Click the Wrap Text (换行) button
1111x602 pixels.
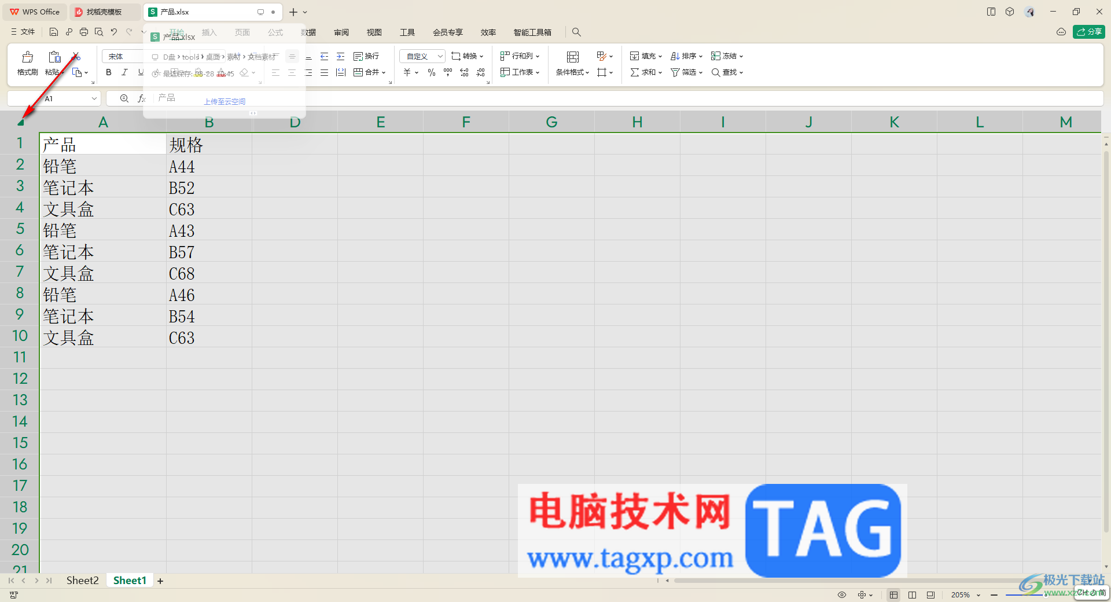[366, 56]
